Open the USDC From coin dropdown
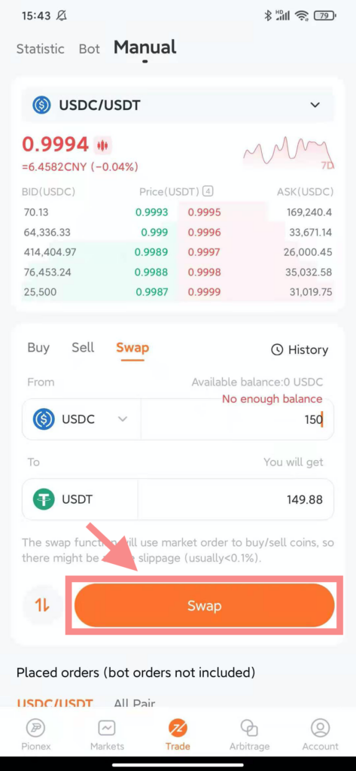The height and width of the screenshot is (771, 356). click(x=81, y=419)
